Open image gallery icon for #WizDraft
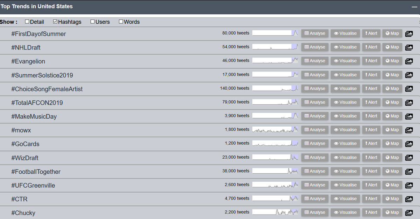Screen dimensions: 420x219 point(409,158)
